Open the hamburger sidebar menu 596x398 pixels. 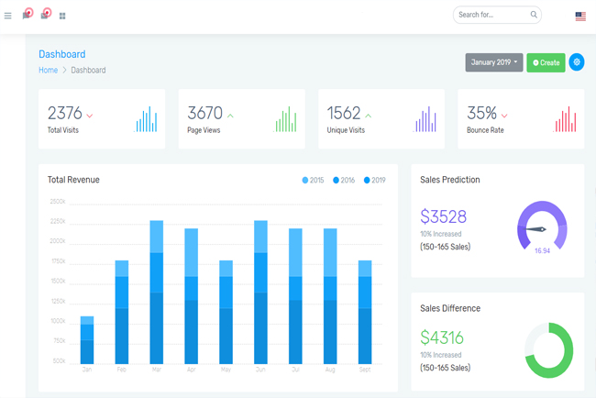[x=8, y=16]
